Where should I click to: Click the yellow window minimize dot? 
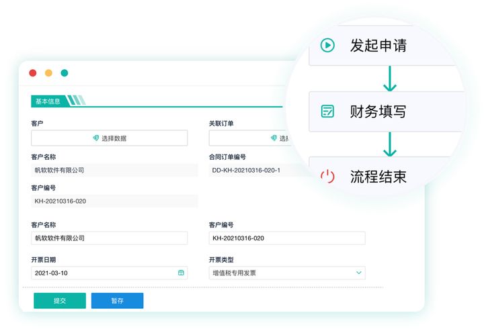[48, 73]
